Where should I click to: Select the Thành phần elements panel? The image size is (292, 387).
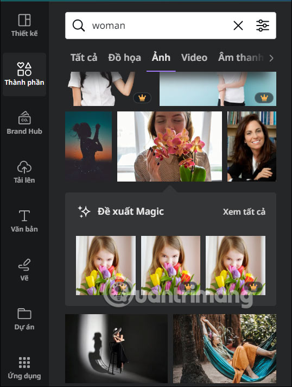(24, 74)
